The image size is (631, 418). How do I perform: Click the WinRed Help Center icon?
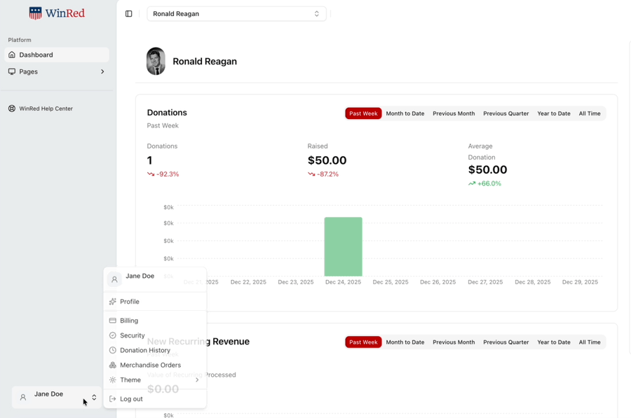tap(12, 109)
